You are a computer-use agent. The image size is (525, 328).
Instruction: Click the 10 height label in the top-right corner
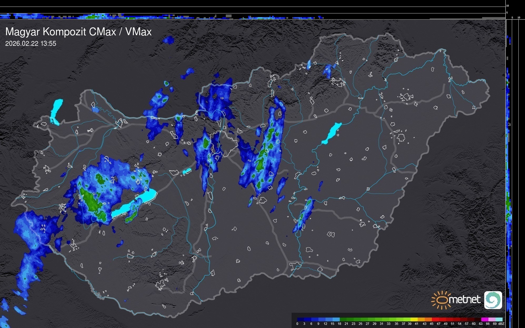[x=508, y=6]
